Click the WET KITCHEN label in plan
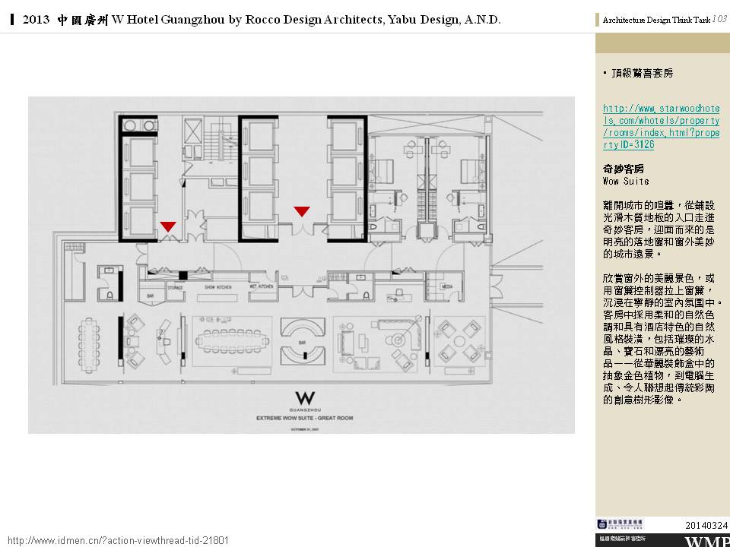 [x=261, y=287]
